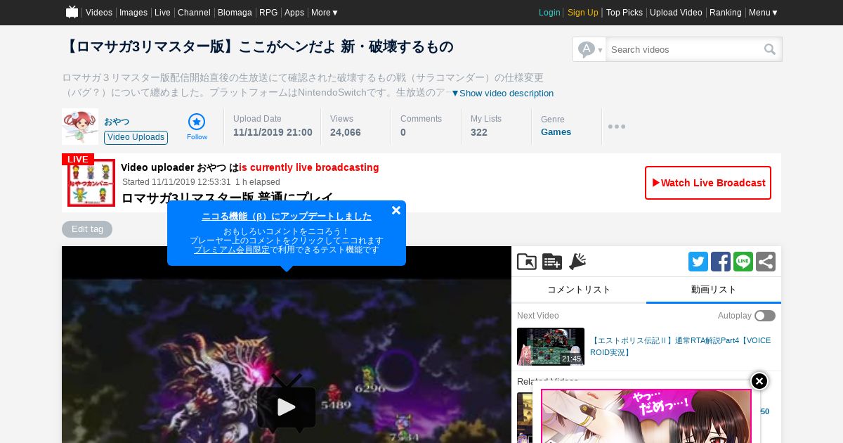Switch to コメントリスト tab
This screenshot has width=843, height=443.
(x=579, y=290)
